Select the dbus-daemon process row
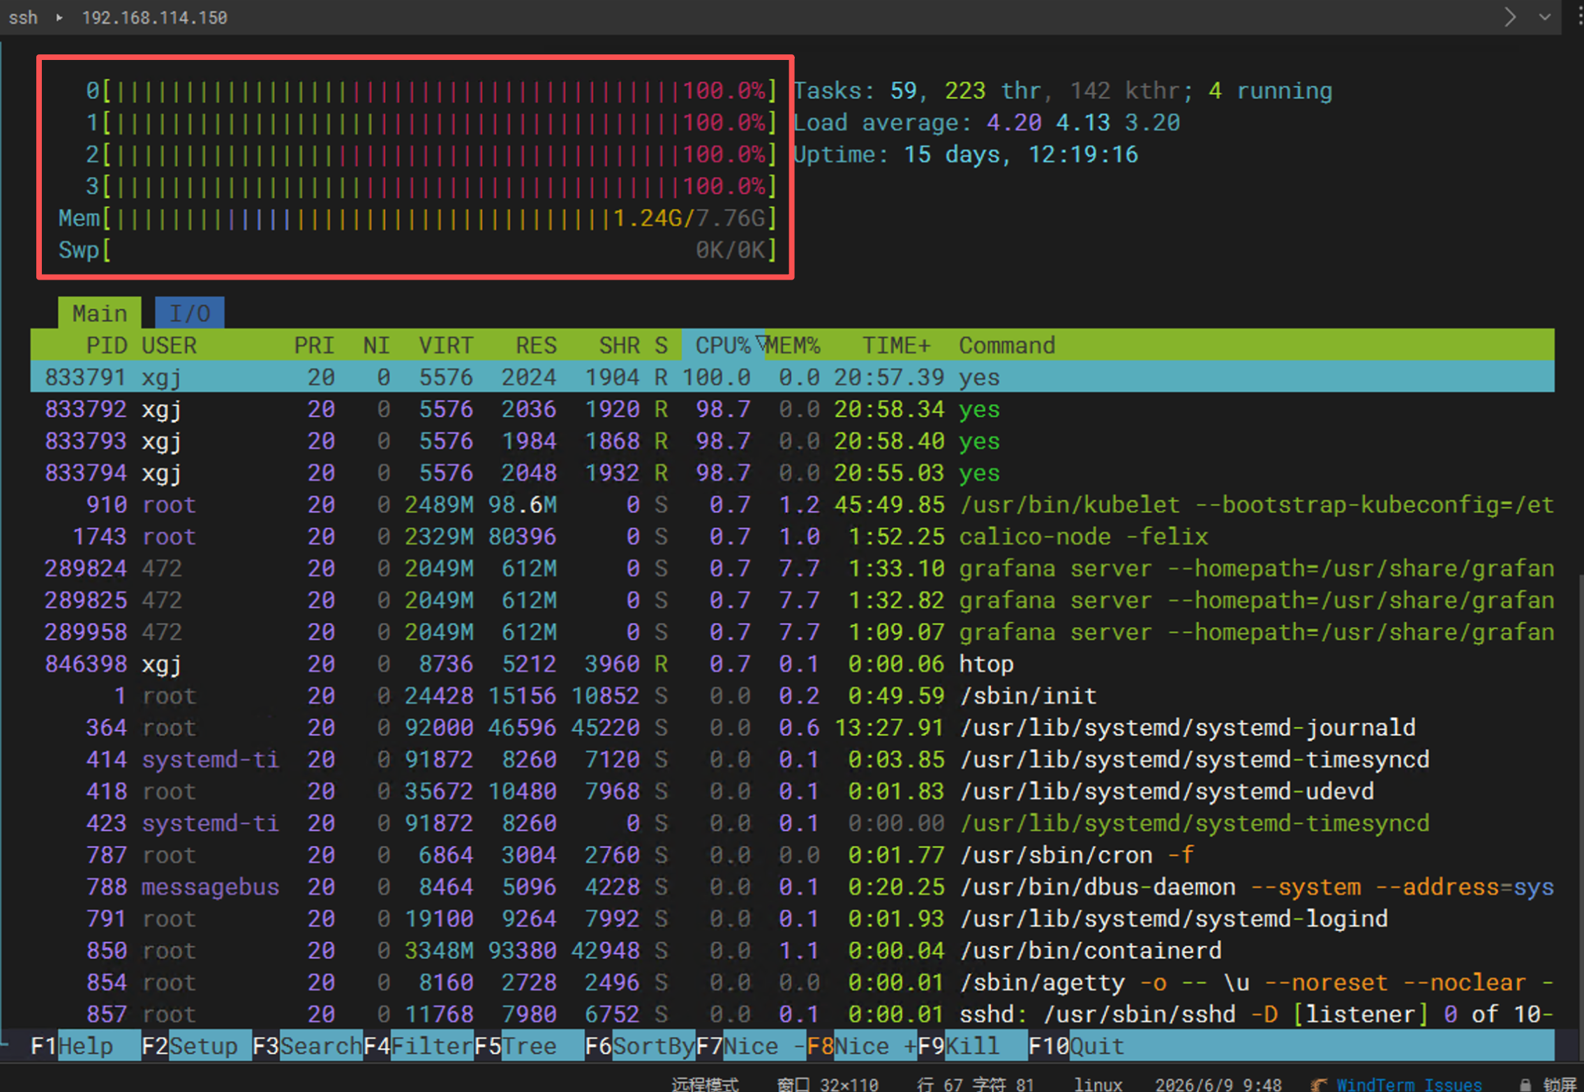Image resolution: width=1584 pixels, height=1092 pixels. tap(792, 887)
